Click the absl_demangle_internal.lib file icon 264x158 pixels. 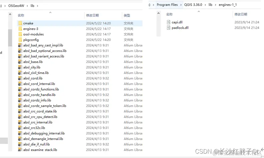click(x=20, y=139)
